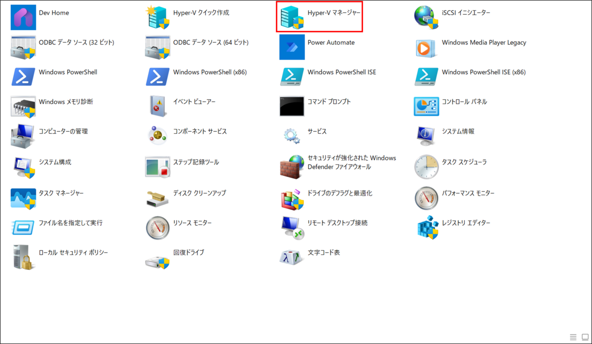Open Windows Defender ファイアウォール icon
The height and width of the screenshot is (344, 592).
click(x=292, y=167)
